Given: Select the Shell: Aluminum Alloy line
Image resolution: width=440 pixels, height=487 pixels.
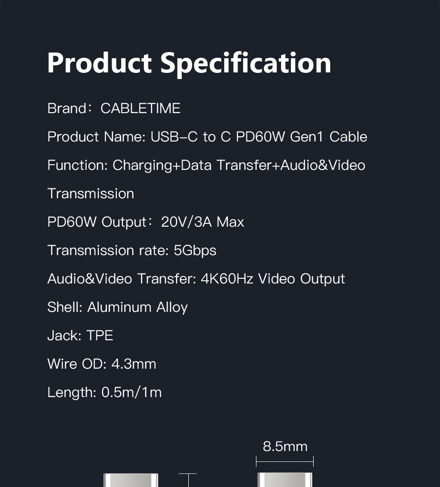Looking at the screenshot, I should click(117, 307).
